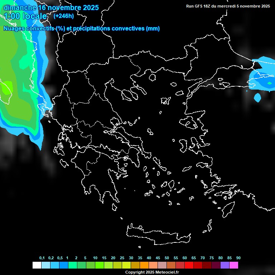275x275 pixels.
Task: Click the '90' value label in the legend
Action: (x=238, y=258)
